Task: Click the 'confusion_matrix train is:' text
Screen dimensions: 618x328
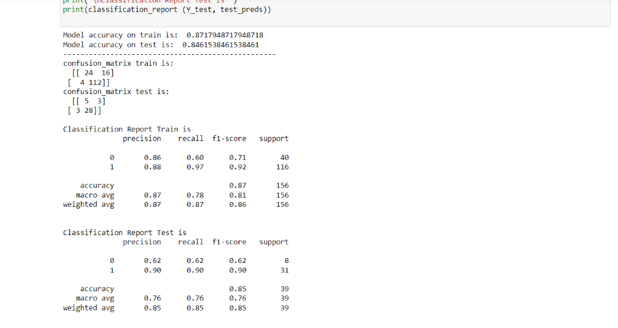Action: pos(118,63)
